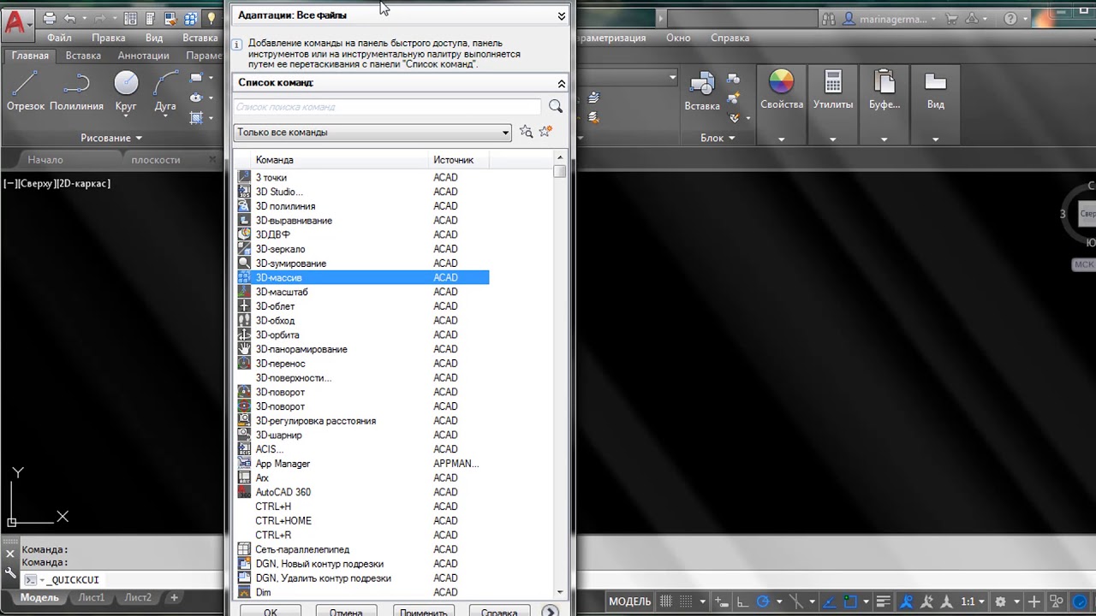Click the find command star icon
Viewport: 1096px width, 616px height.
(526, 132)
